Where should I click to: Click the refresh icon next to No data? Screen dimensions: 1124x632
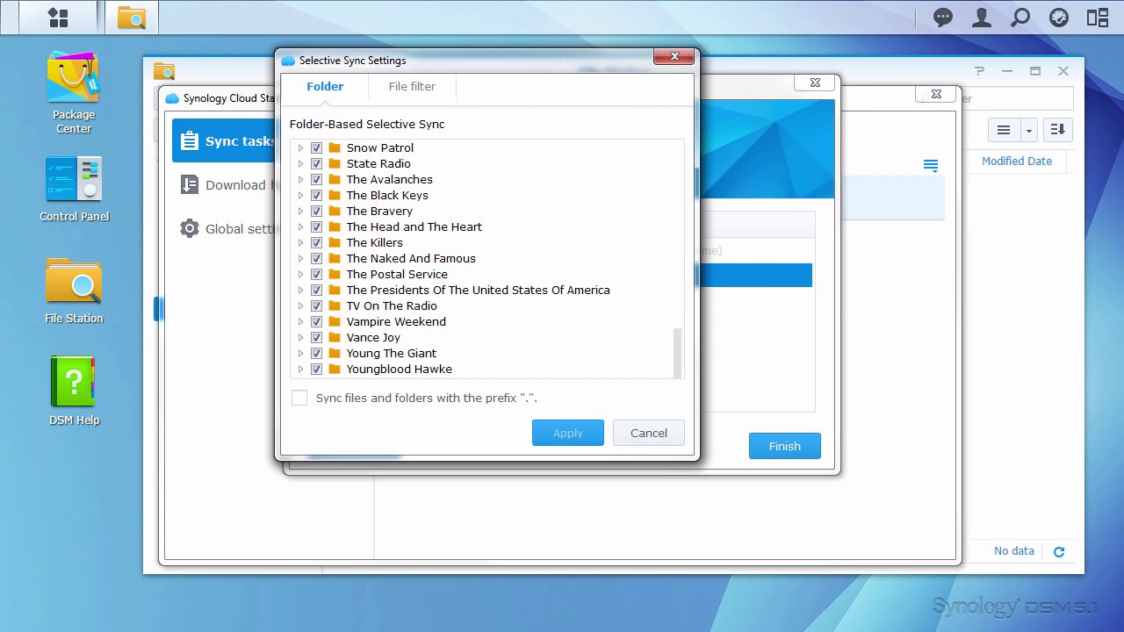point(1059,551)
